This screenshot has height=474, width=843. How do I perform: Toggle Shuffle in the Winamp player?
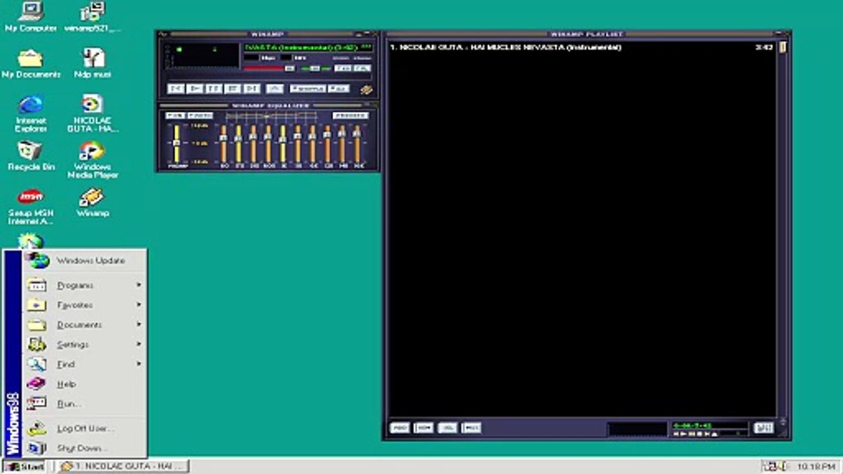308,88
